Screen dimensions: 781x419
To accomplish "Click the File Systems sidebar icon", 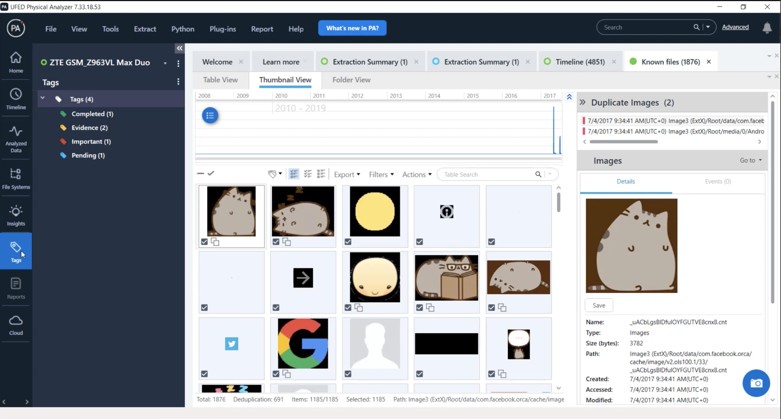I will [x=16, y=179].
